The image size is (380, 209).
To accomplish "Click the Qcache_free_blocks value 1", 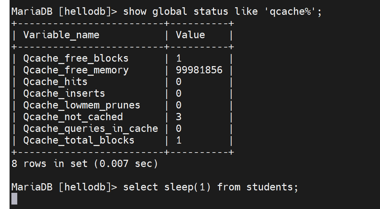I will coord(178,58).
